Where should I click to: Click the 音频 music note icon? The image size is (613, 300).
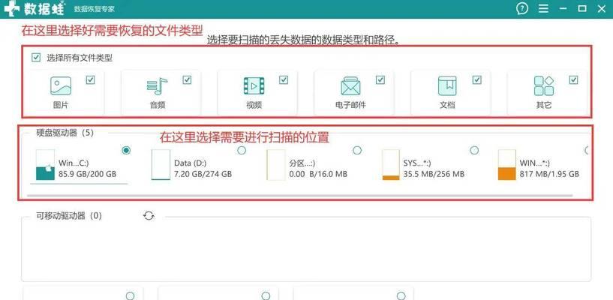pos(157,86)
